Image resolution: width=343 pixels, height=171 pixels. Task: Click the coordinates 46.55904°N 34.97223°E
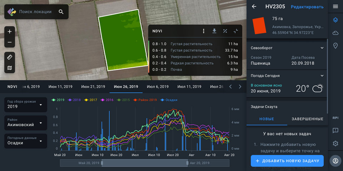(293, 33)
